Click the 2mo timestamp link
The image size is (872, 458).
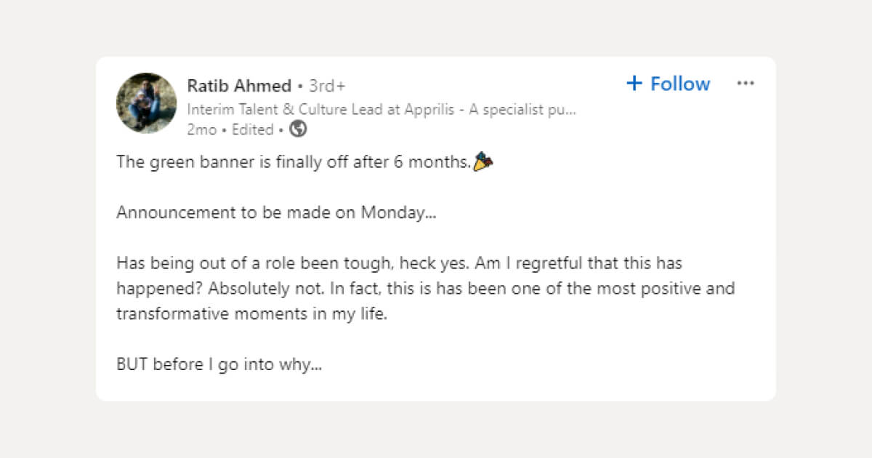[x=201, y=129]
